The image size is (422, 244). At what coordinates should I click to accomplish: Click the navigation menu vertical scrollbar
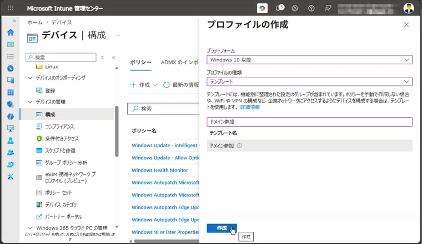point(117,131)
